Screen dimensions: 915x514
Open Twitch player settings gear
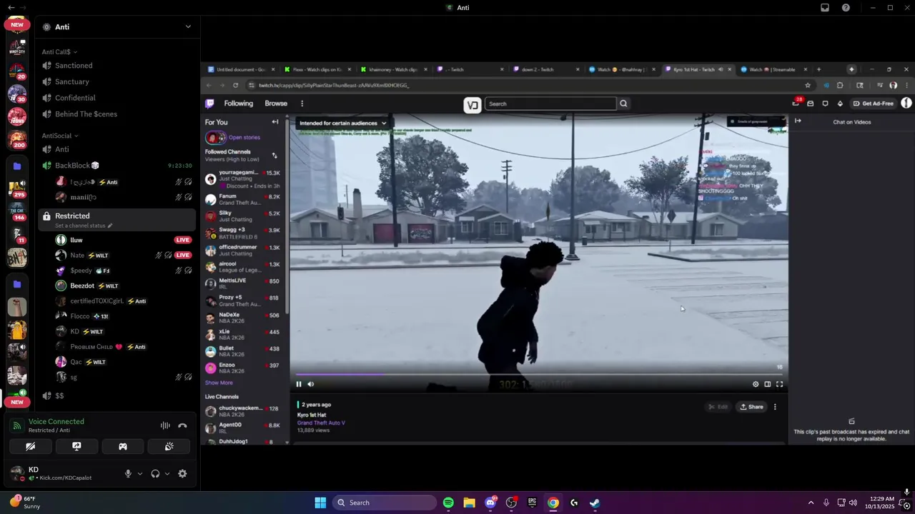(x=756, y=384)
